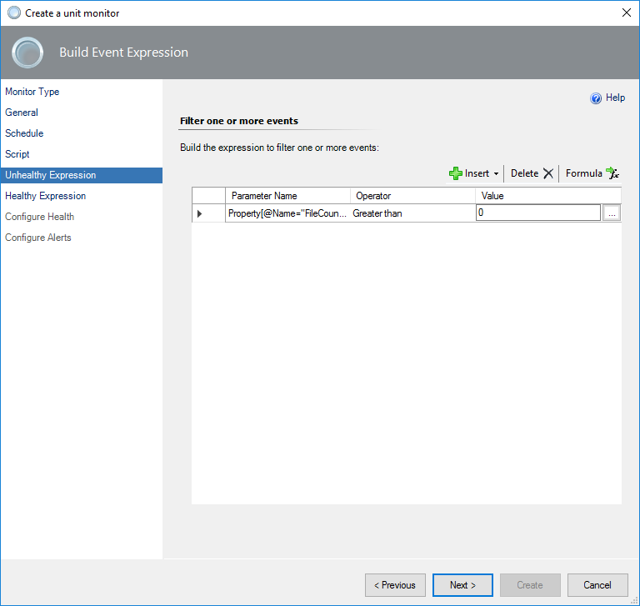Click the green plus Insert icon
The image size is (640, 606).
click(456, 173)
